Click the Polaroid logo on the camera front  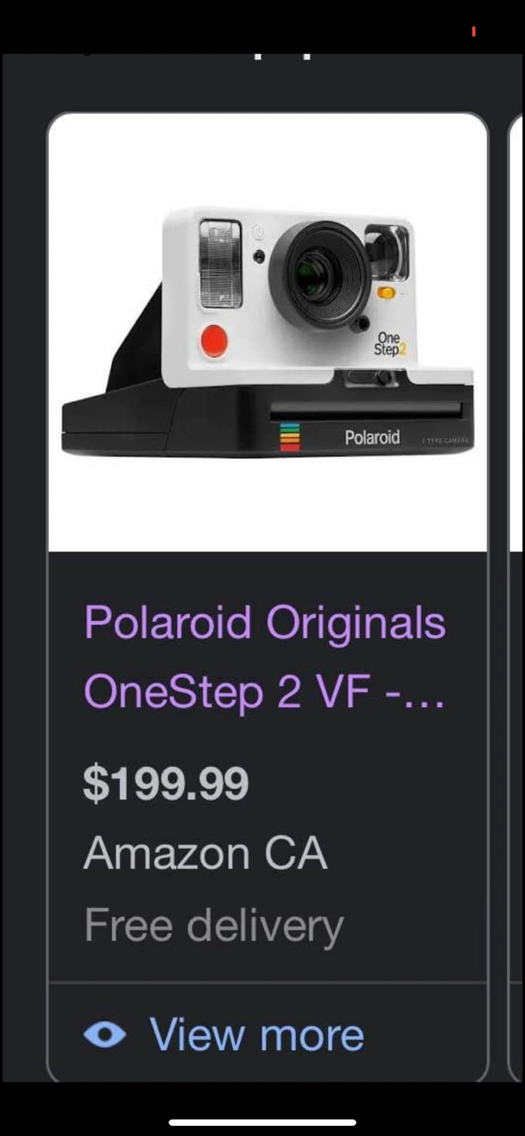[x=372, y=437]
